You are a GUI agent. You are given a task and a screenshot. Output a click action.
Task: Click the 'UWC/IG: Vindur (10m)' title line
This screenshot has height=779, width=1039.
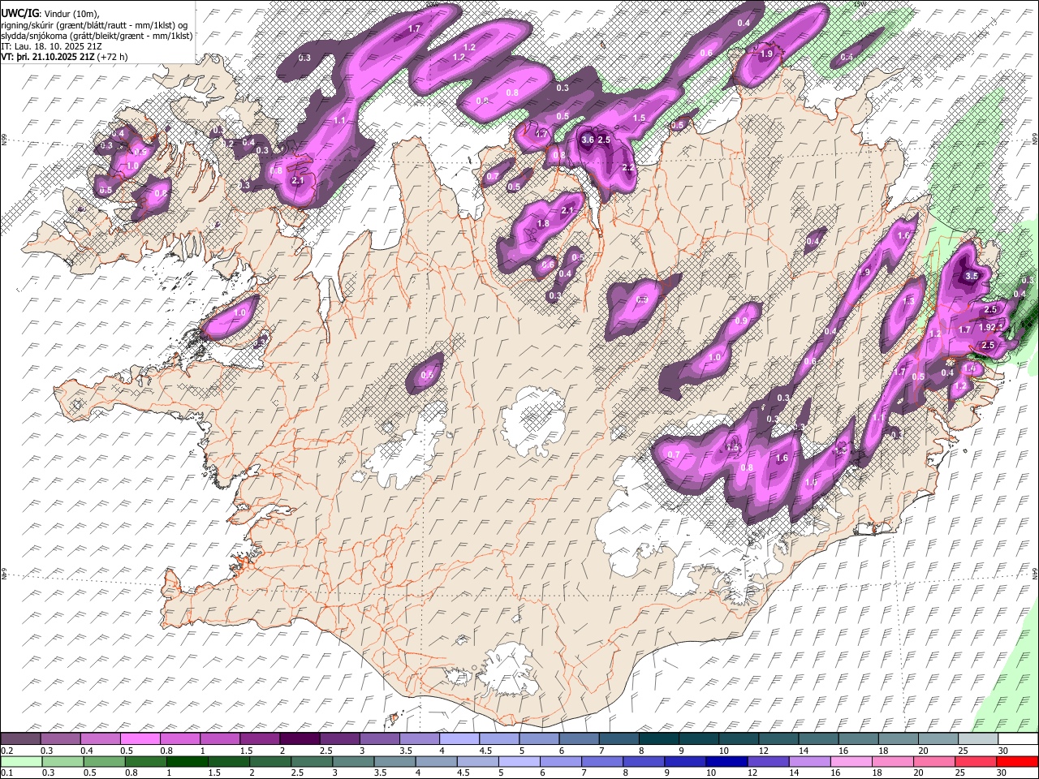(x=50, y=14)
